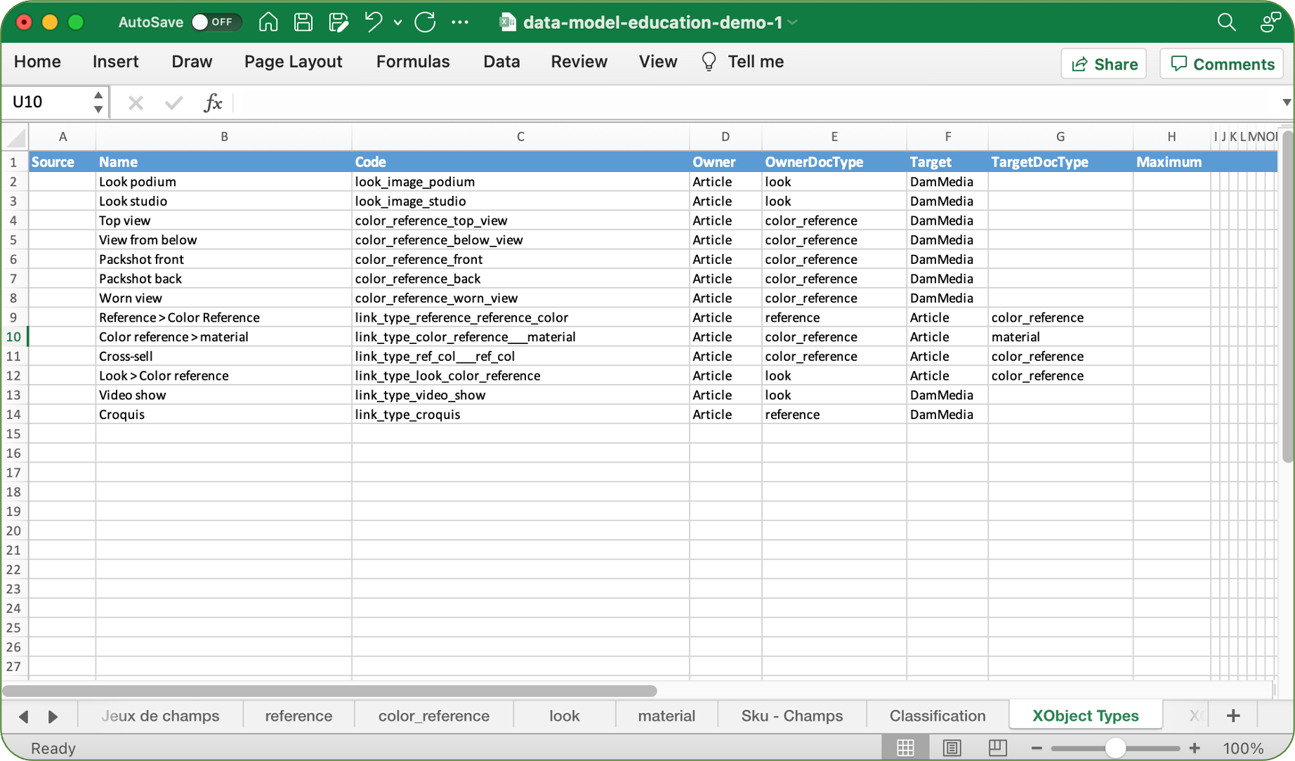Expand the formula bar with the arrow

[1286, 103]
